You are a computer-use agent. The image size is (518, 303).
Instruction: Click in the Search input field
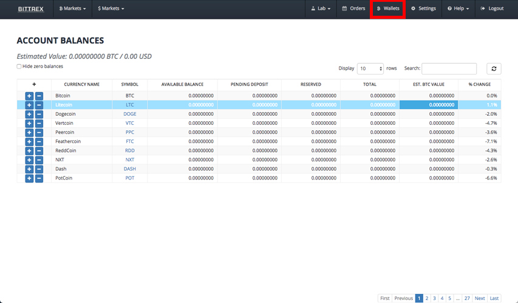[x=449, y=68]
